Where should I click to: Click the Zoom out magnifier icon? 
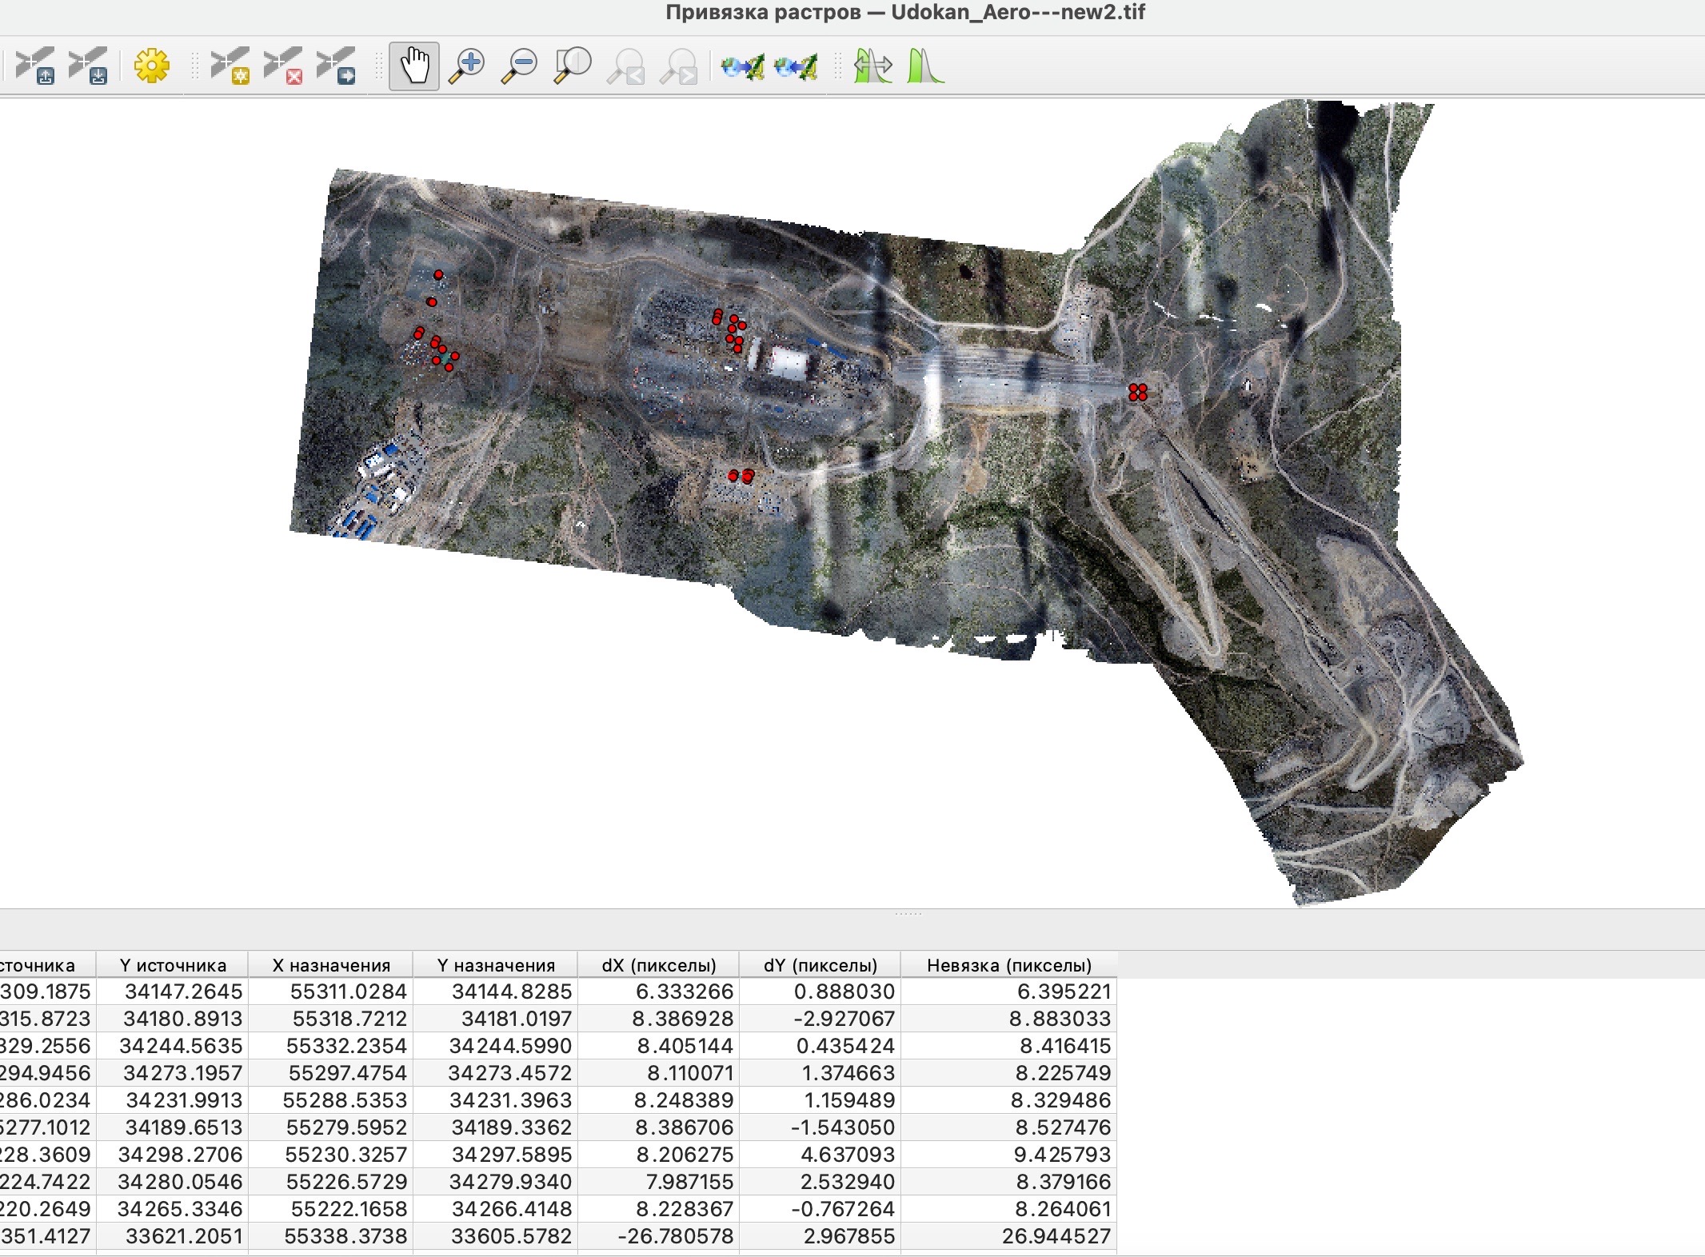coord(520,66)
